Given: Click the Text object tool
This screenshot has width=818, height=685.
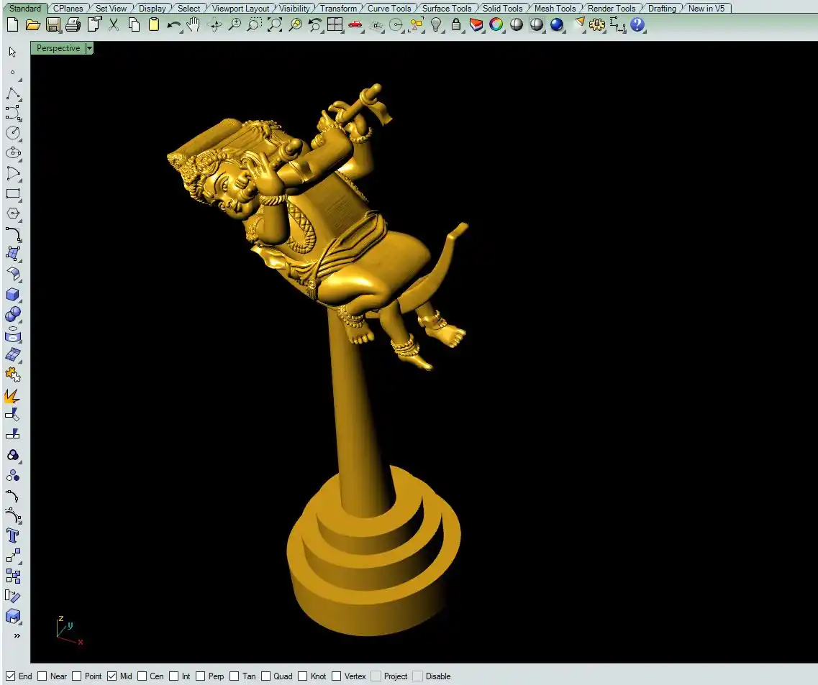Looking at the screenshot, I should (x=13, y=535).
